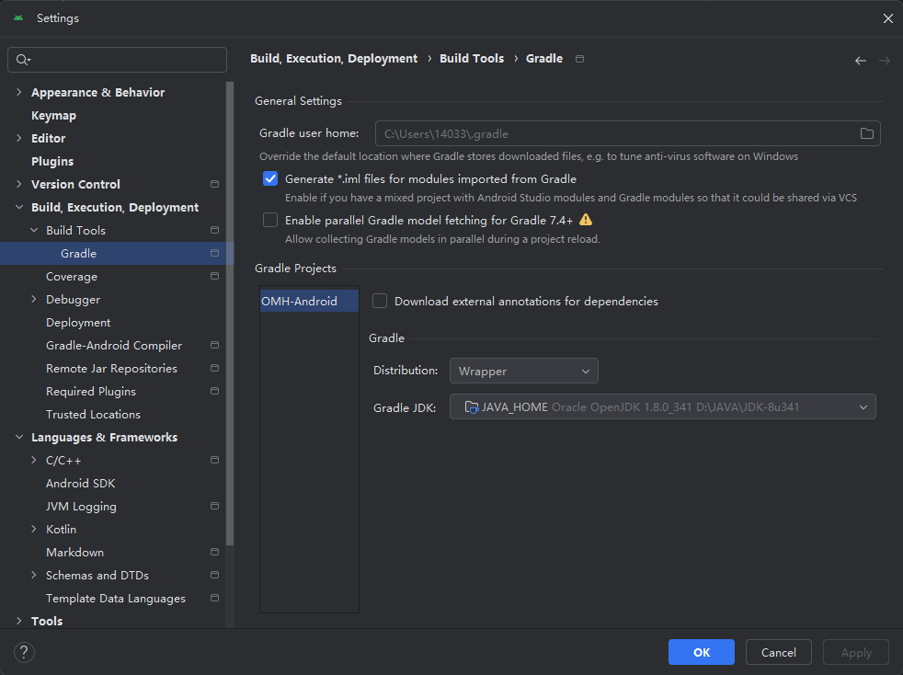Select OMH-Android in Gradle projects list
Image resolution: width=903 pixels, height=675 pixels.
coord(309,301)
